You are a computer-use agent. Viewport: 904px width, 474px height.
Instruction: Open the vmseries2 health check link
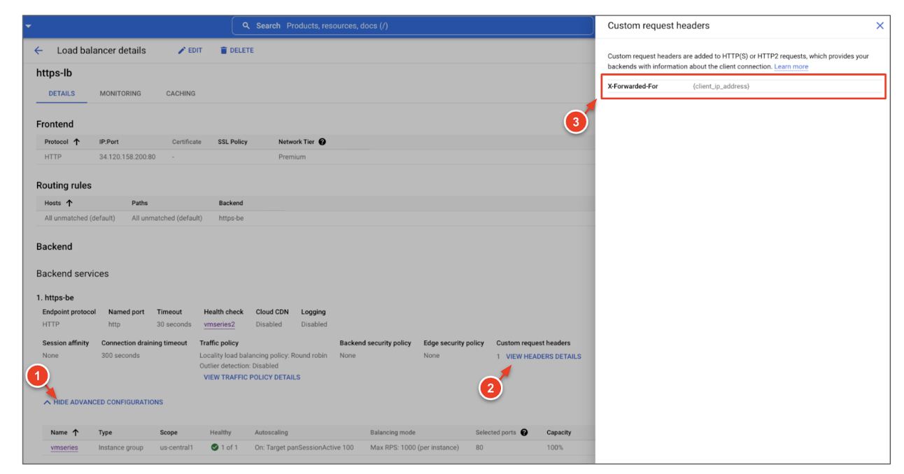pos(219,324)
